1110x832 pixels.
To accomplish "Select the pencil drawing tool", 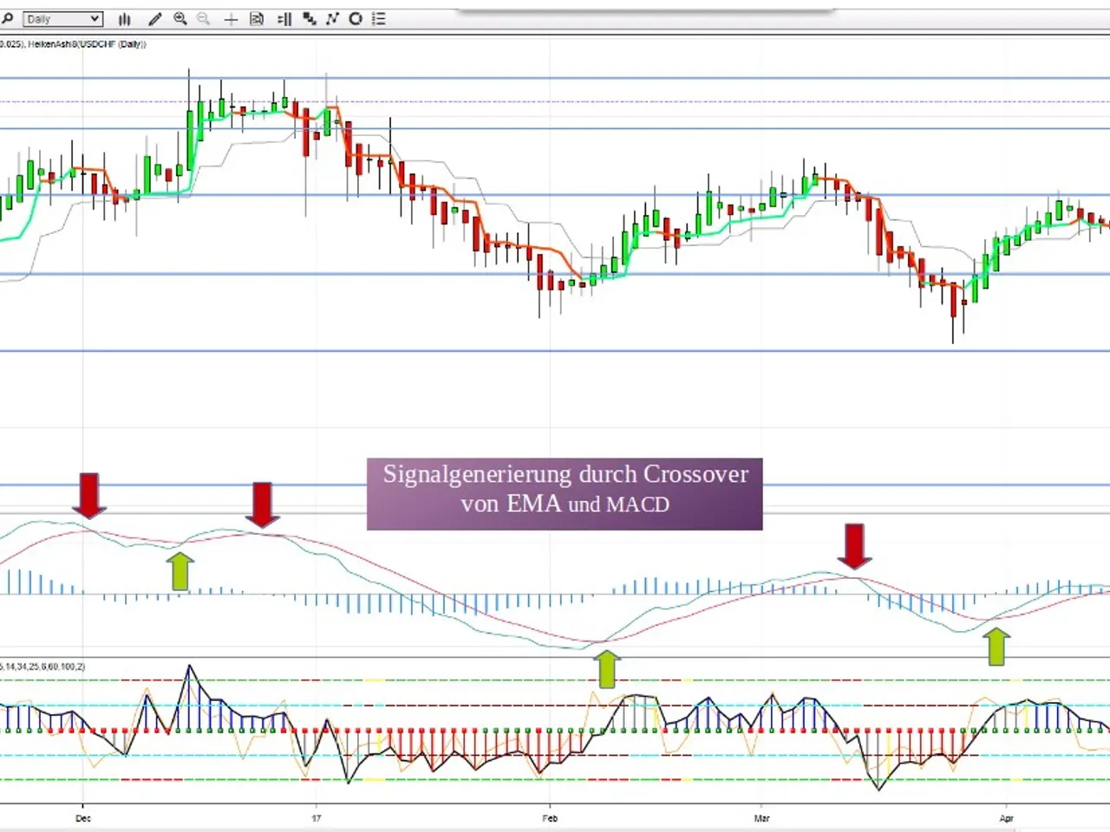I will click(154, 18).
